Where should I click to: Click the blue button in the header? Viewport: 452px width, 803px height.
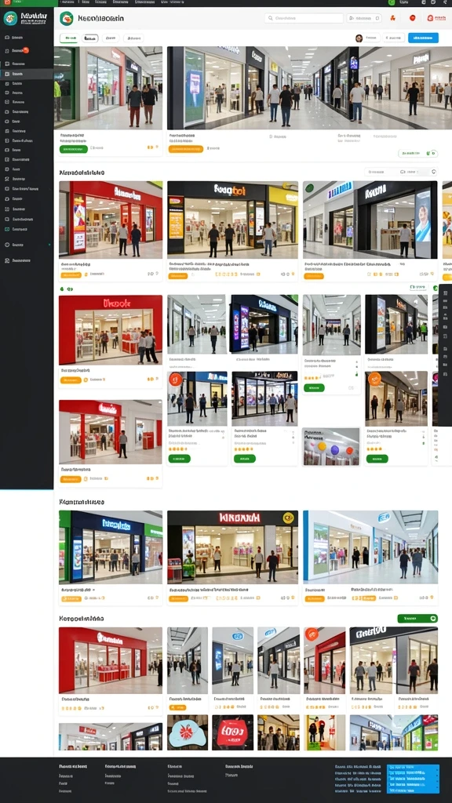pyautogui.click(x=423, y=38)
